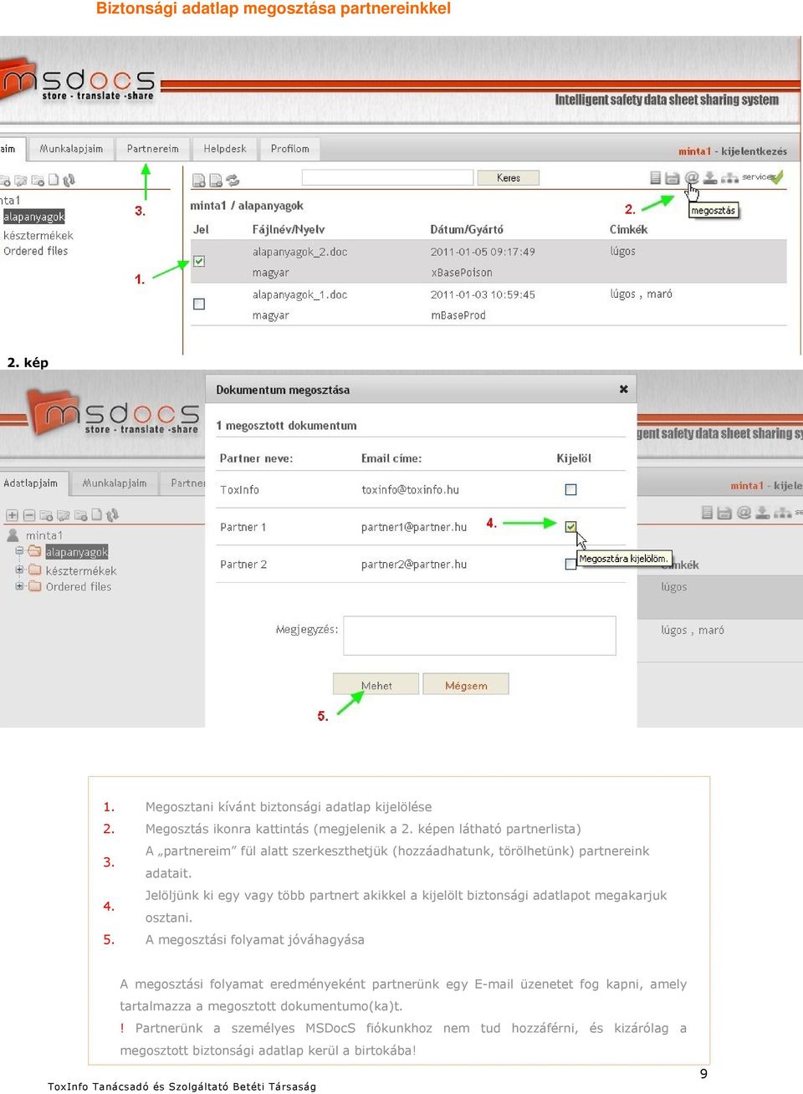Image resolution: width=803 pixels, height=1094 pixels.
Task: Click the save disk icon in top screenshot toolbar
Action: (x=672, y=178)
